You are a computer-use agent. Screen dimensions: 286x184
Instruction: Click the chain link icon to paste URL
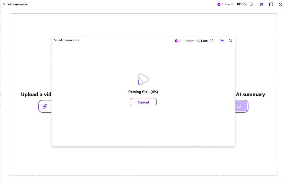tap(45, 106)
